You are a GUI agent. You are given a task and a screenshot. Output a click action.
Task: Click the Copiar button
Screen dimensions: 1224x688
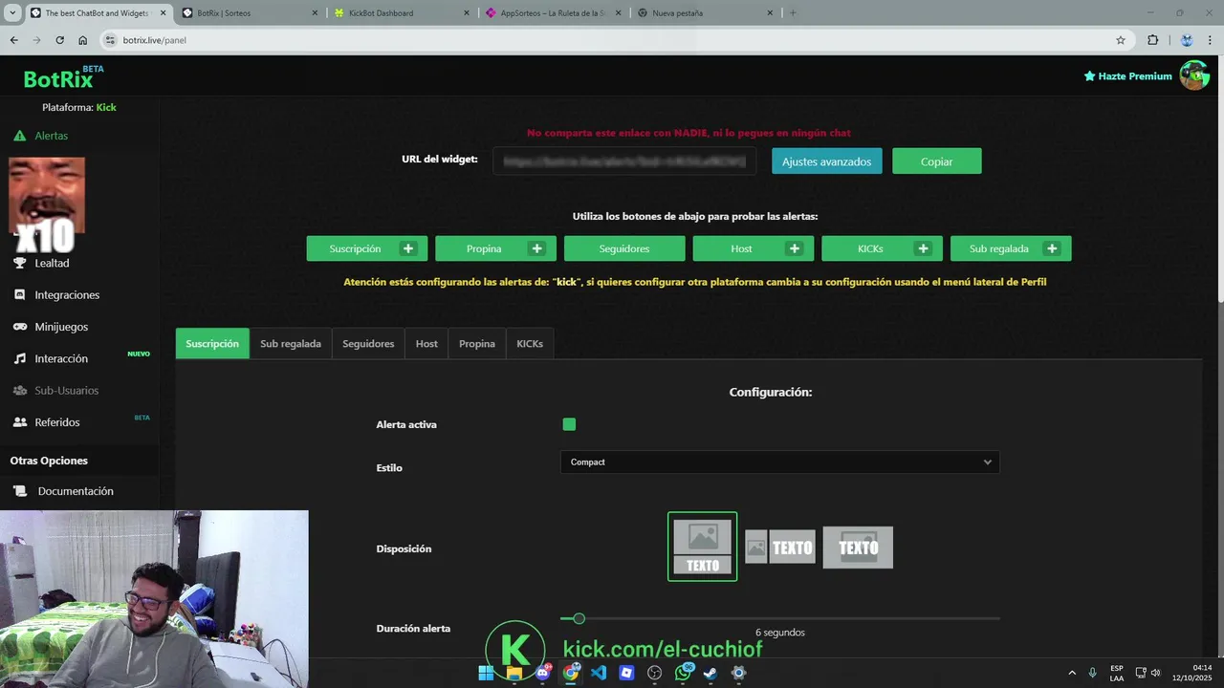point(936,161)
